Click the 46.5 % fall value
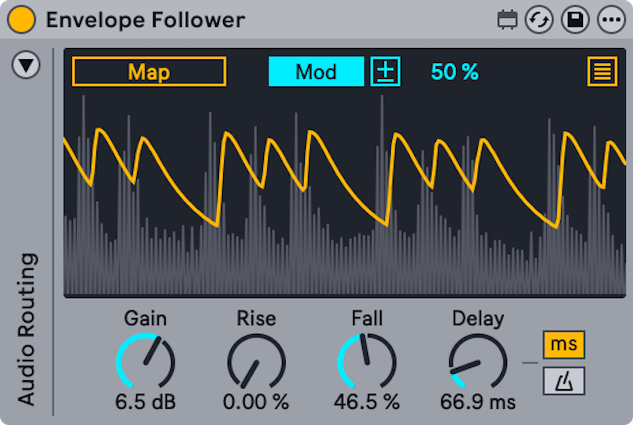Viewport: 633px width, 425px height. point(367,402)
